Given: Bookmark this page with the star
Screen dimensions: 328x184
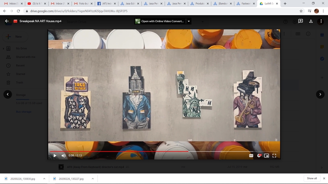Looking at the screenshot, I should (301, 11).
